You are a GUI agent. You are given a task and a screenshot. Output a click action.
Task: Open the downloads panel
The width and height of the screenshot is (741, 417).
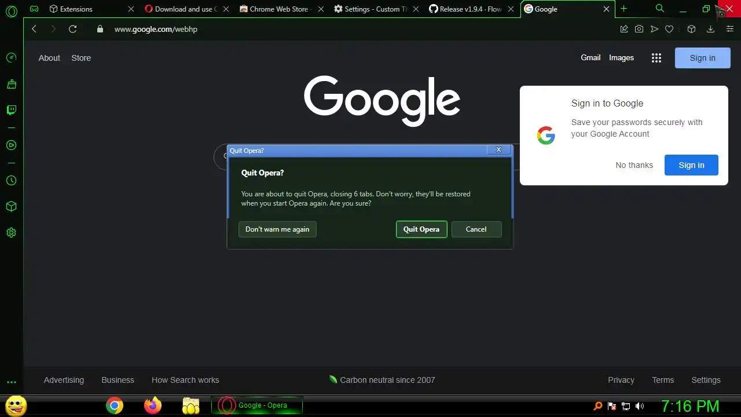710,29
